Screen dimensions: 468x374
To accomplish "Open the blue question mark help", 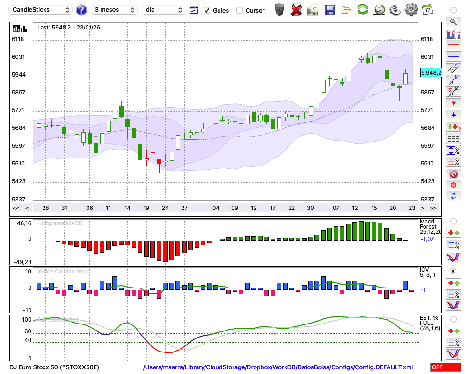I will tap(81, 10).
